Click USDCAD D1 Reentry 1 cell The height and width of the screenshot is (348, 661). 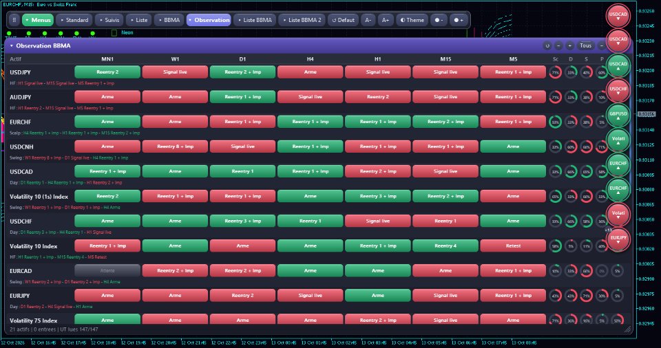click(x=243, y=171)
